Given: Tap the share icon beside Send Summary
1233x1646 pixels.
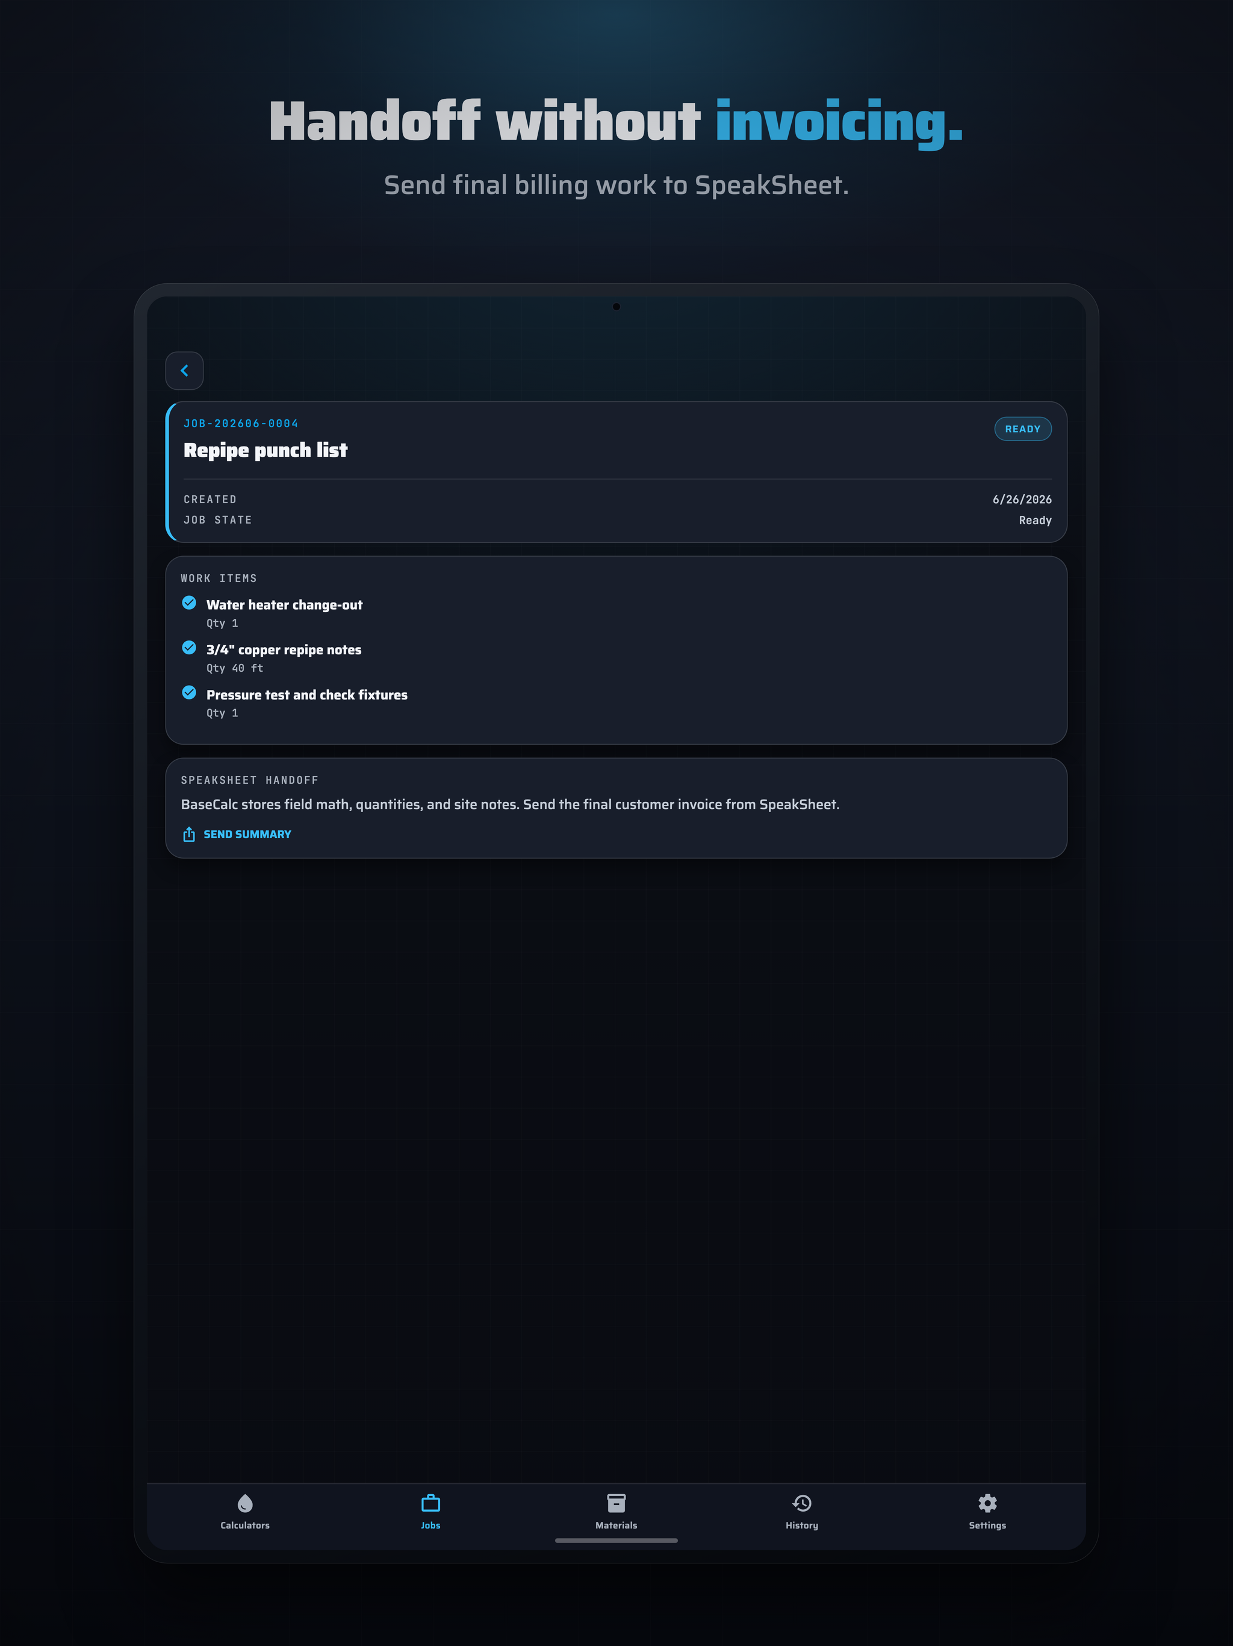Looking at the screenshot, I should tap(189, 834).
